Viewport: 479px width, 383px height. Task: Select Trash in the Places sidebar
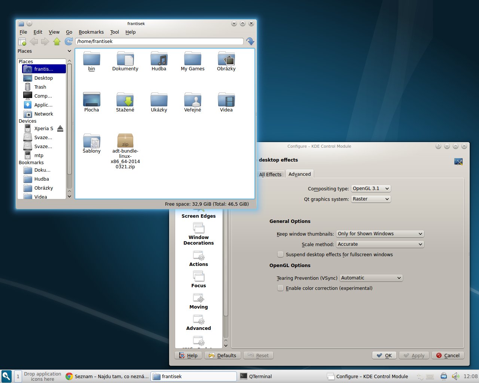pyautogui.click(x=40, y=87)
